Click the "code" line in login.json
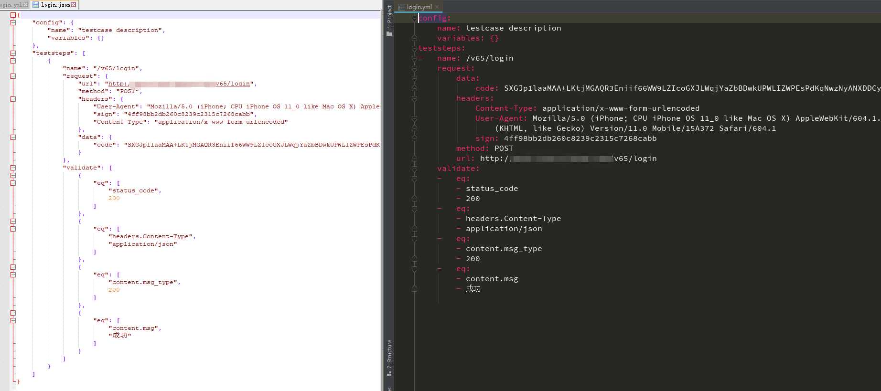This screenshot has width=881, height=391. coord(236,145)
